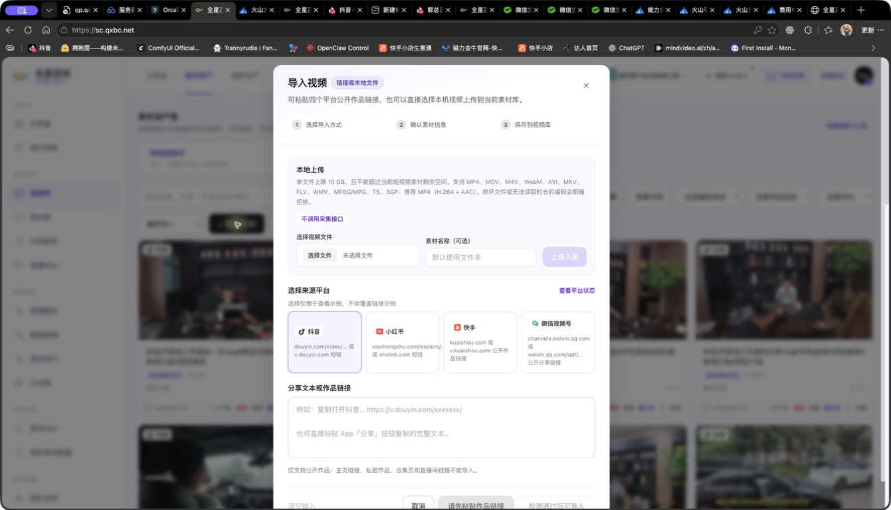Focus the 素材名称 input field
891x510 pixels.
tap(480, 257)
